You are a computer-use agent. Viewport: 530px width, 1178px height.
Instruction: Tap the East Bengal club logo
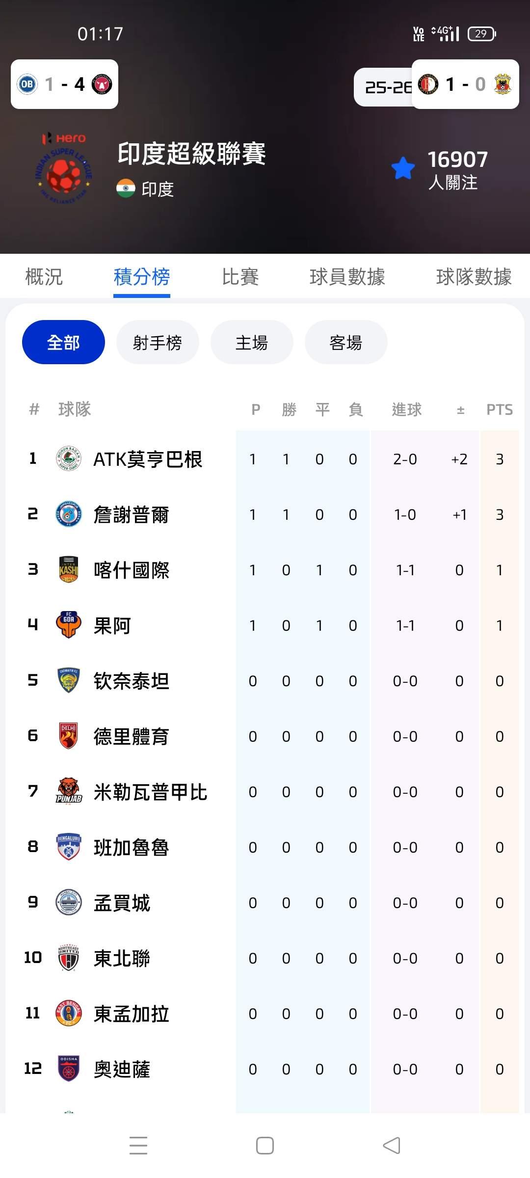(x=69, y=1013)
